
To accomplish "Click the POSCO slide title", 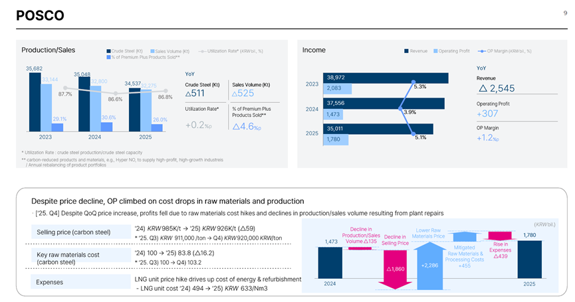I will pyautogui.click(x=40, y=16).
